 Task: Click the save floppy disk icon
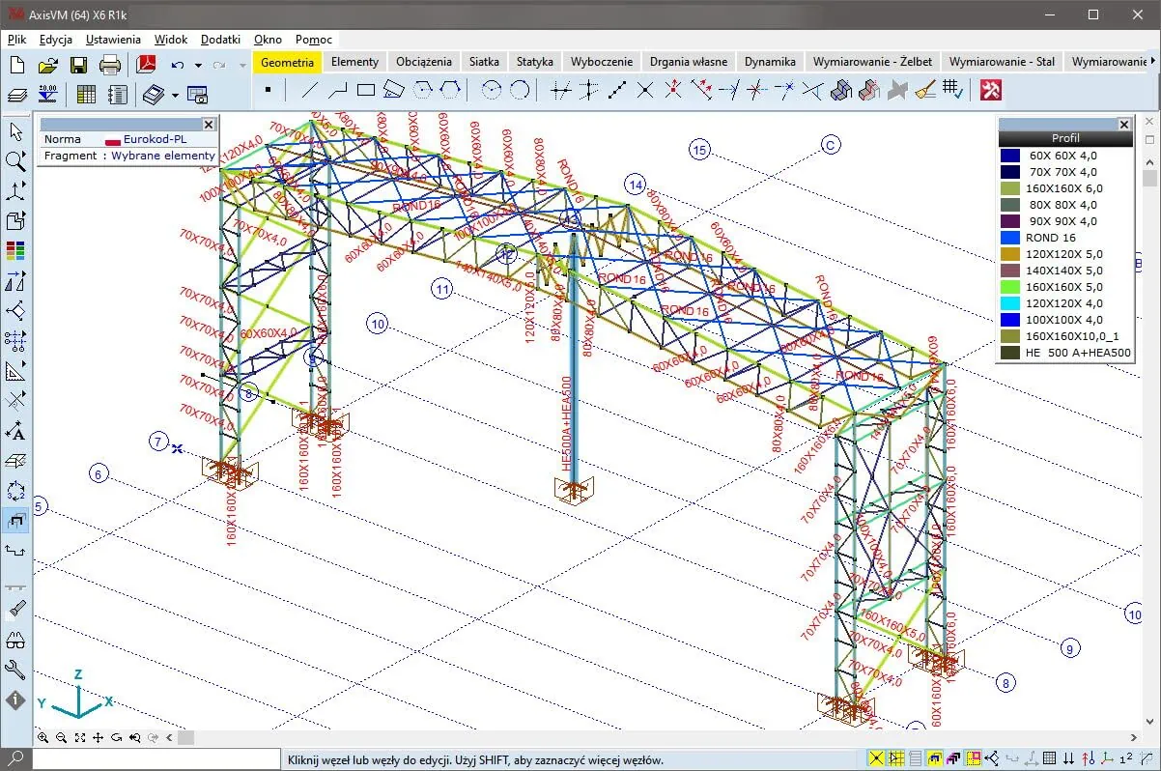(x=78, y=66)
